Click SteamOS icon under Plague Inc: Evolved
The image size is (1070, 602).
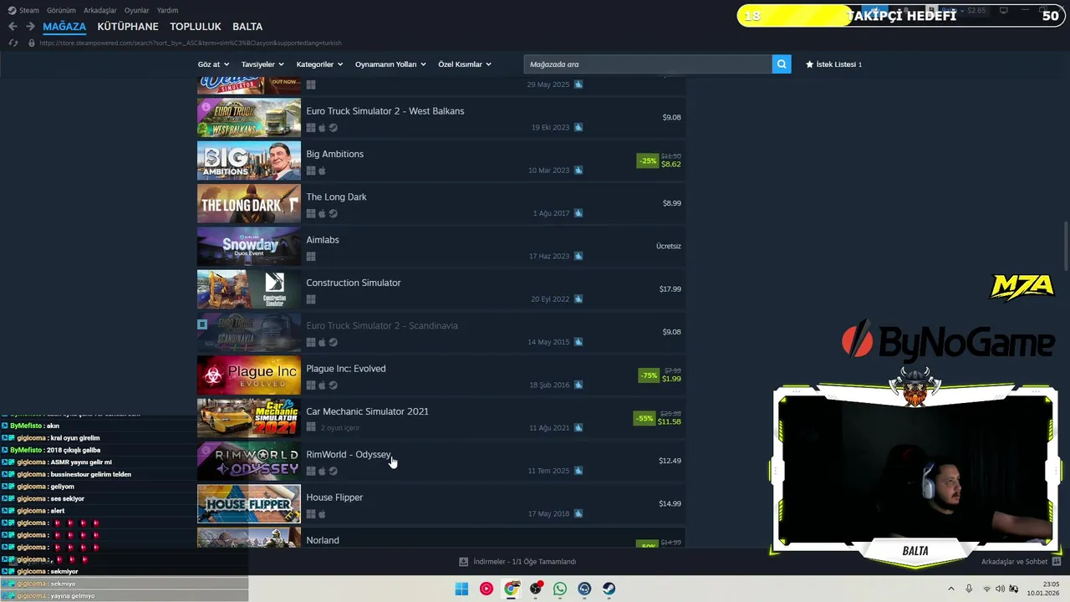point(333,385)
